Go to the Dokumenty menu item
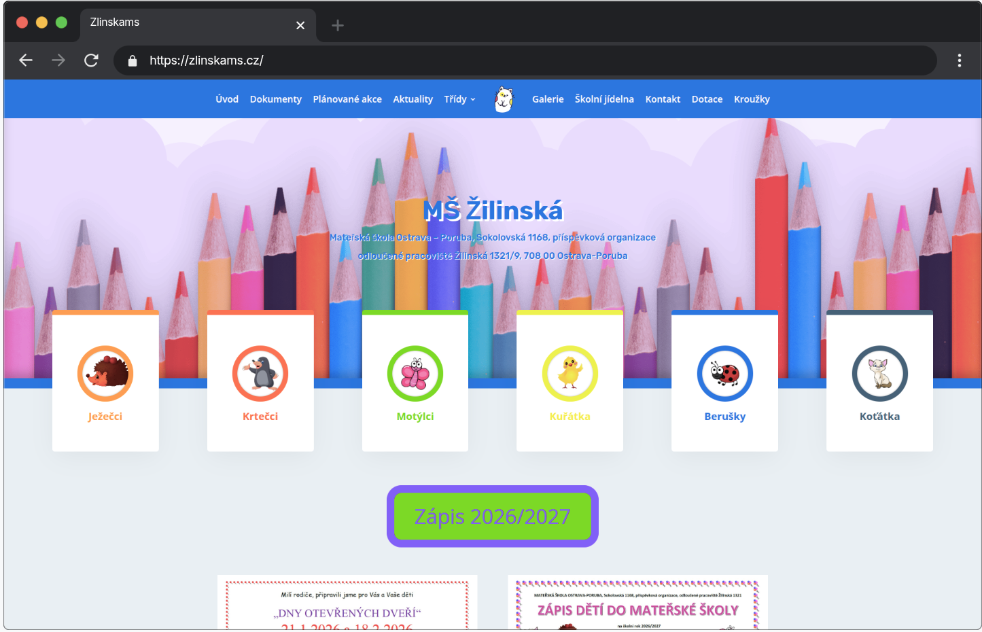This screenshot has height=632, width=982. tap(275, 99)
